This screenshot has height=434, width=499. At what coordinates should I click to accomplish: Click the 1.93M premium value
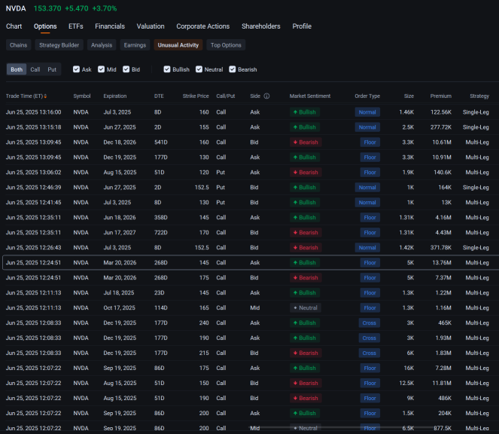tap(443, 338)
